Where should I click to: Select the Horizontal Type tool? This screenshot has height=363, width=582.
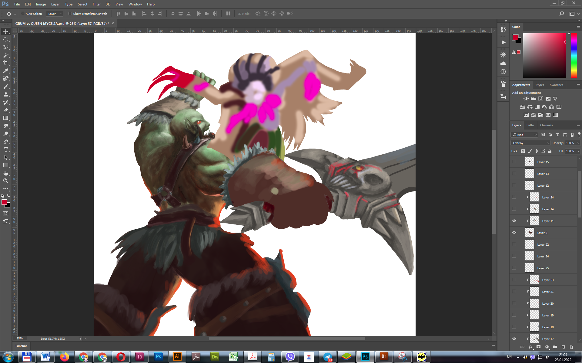[x=6, y=149]
